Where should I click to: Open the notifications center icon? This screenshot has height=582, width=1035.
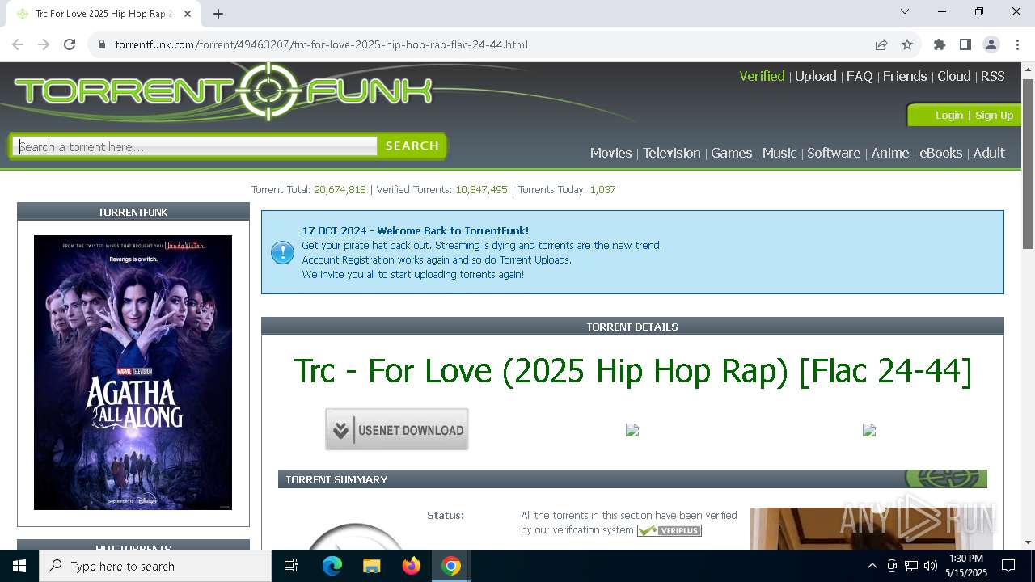click(1008, 566)
